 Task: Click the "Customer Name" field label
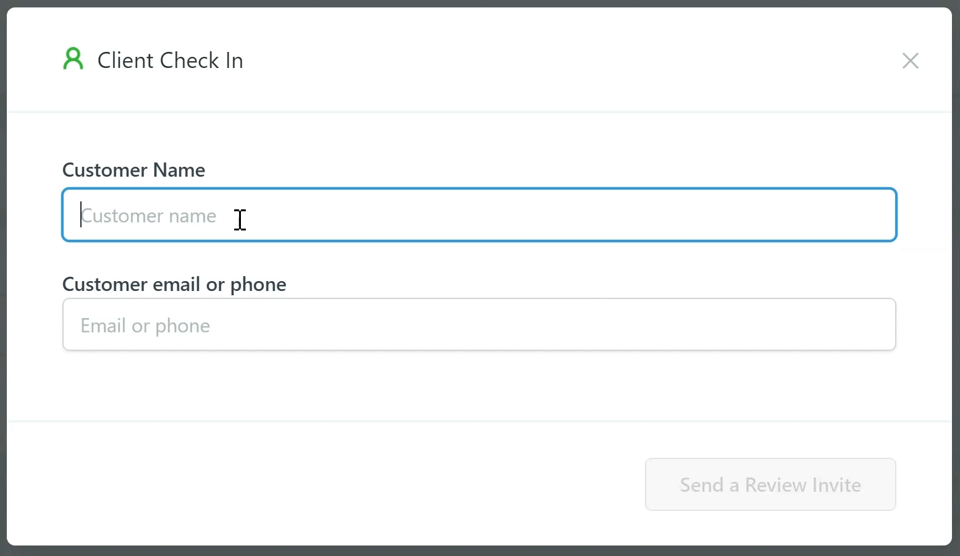[133, 170]
